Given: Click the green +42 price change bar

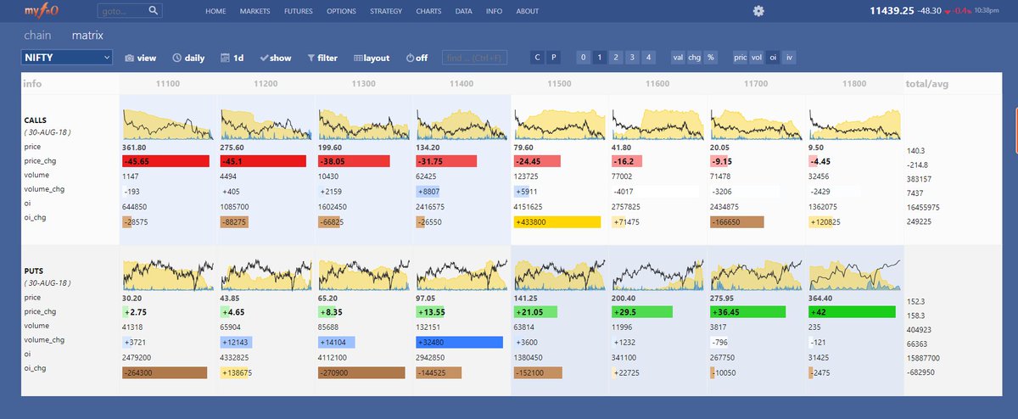Looking at the screenshot, I should [853, 312].
